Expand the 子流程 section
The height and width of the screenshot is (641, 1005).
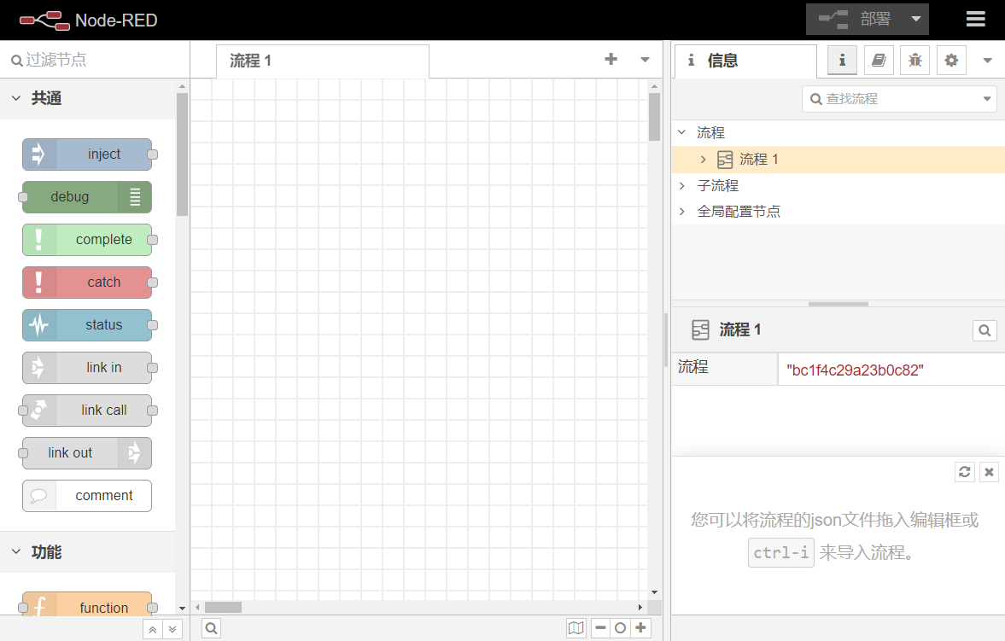click(x=682, y=185)
